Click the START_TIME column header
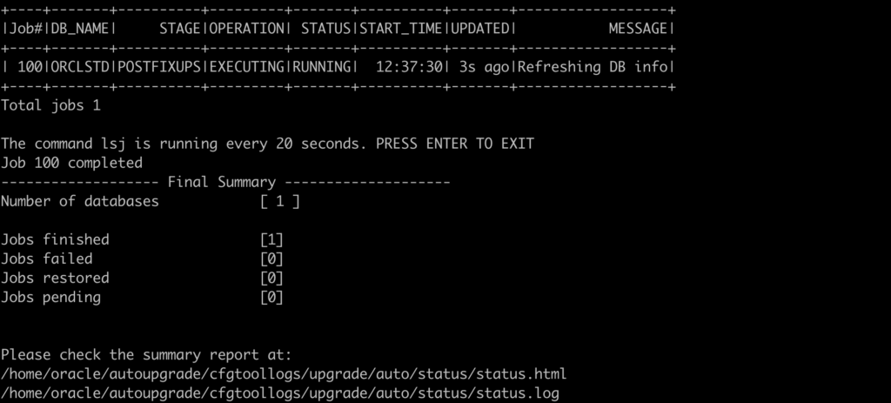891x403 pixels. pos(400,29)
